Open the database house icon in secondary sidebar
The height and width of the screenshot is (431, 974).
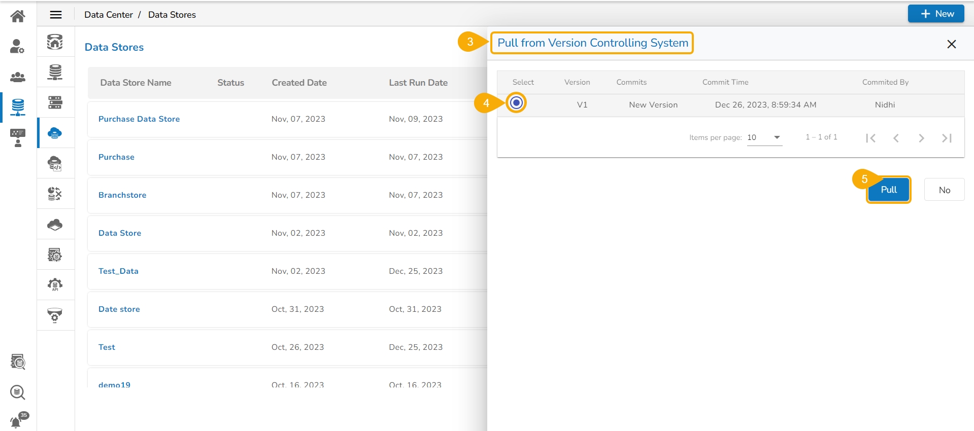click(55, 42)
